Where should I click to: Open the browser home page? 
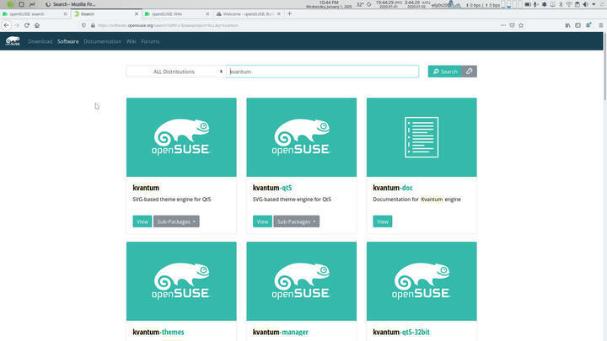click(37, 25)
